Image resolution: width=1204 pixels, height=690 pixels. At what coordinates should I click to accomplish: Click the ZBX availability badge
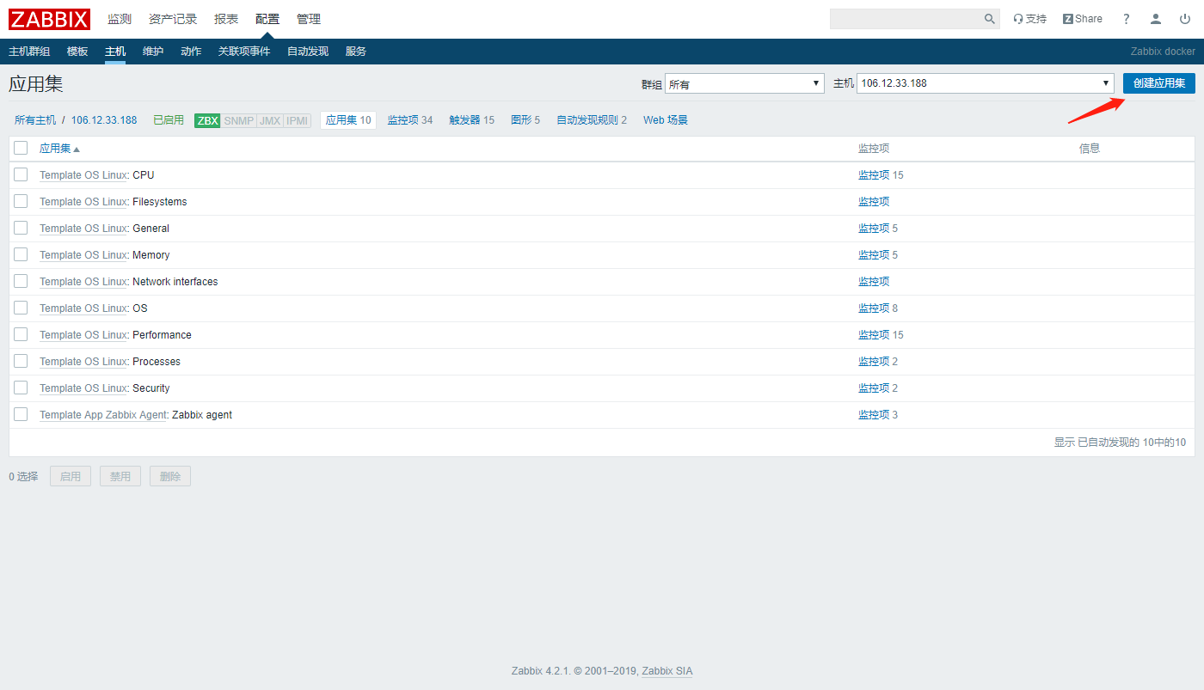point(207,120)
